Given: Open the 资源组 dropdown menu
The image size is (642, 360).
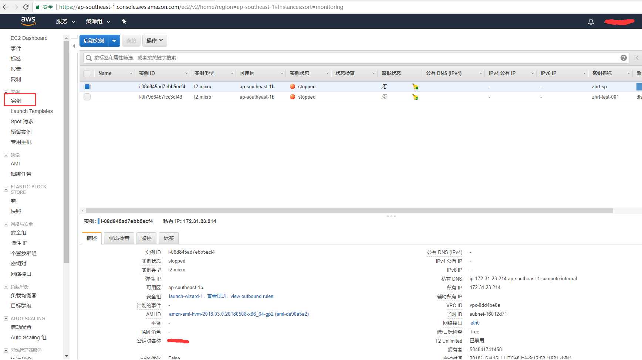Looking at the screenshot, I should click(98, 21).
